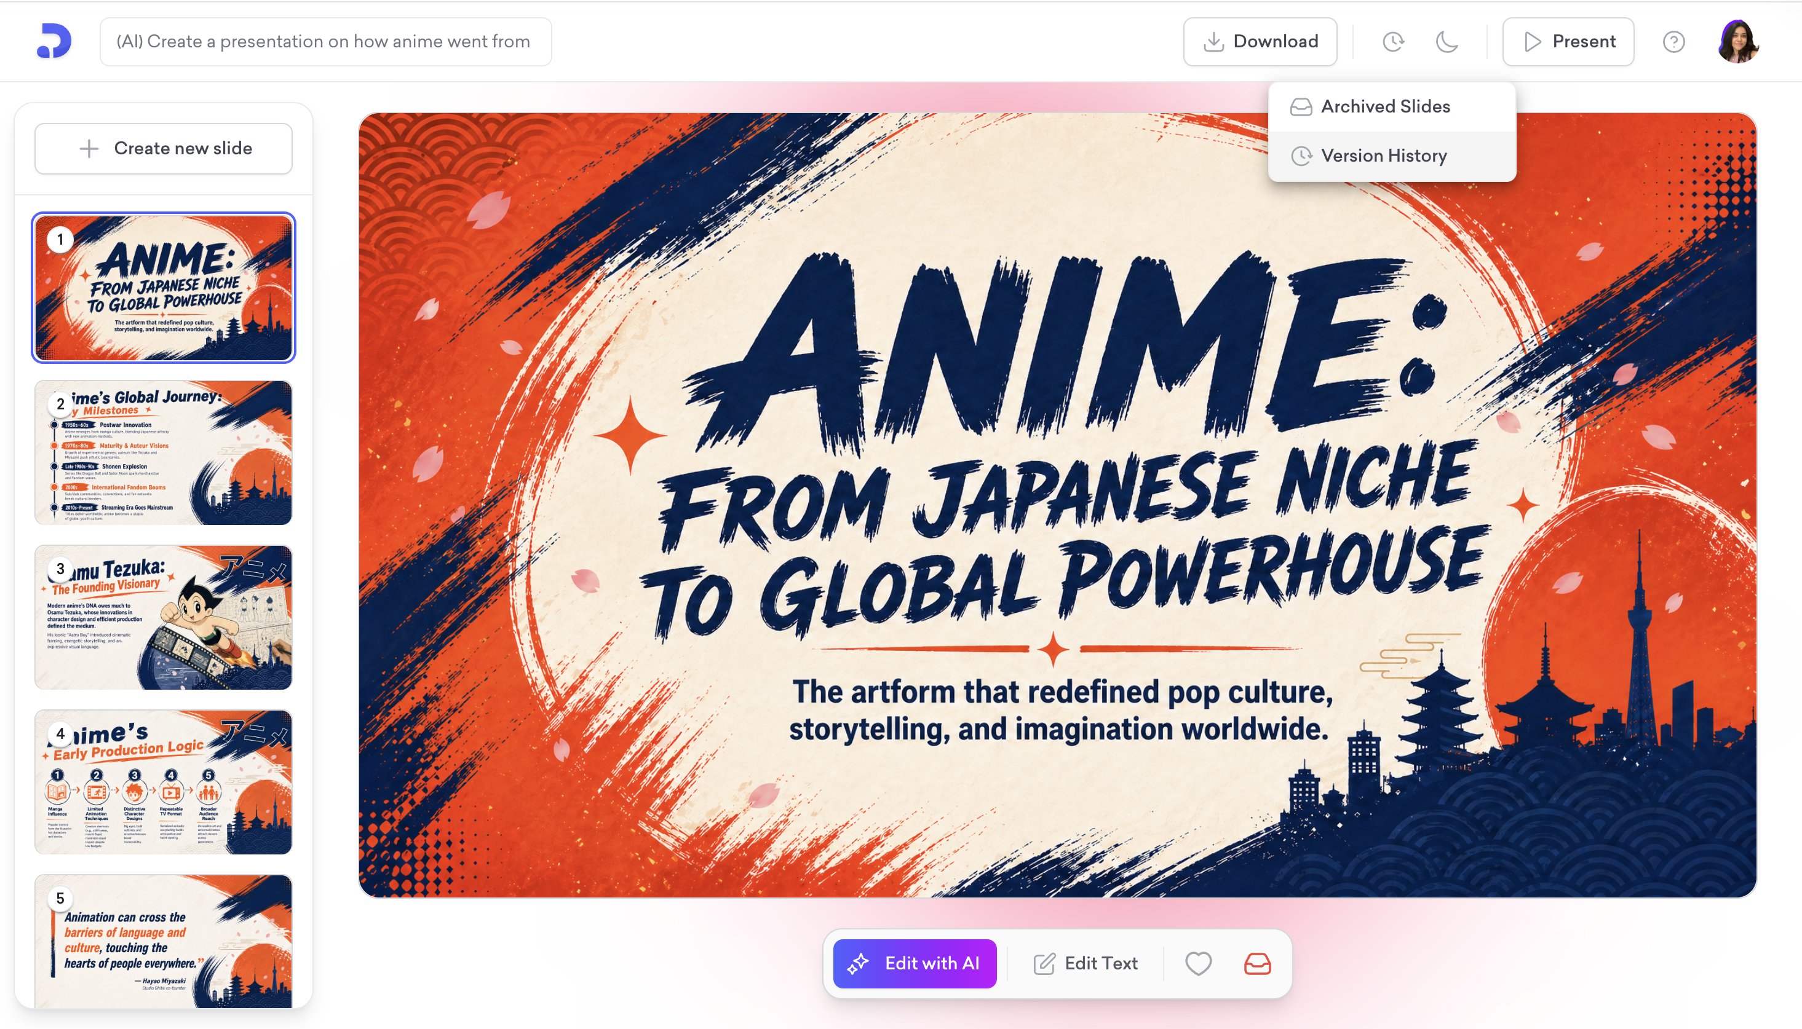
Task: Open the user profile avatar
Action: [1737, 42]
